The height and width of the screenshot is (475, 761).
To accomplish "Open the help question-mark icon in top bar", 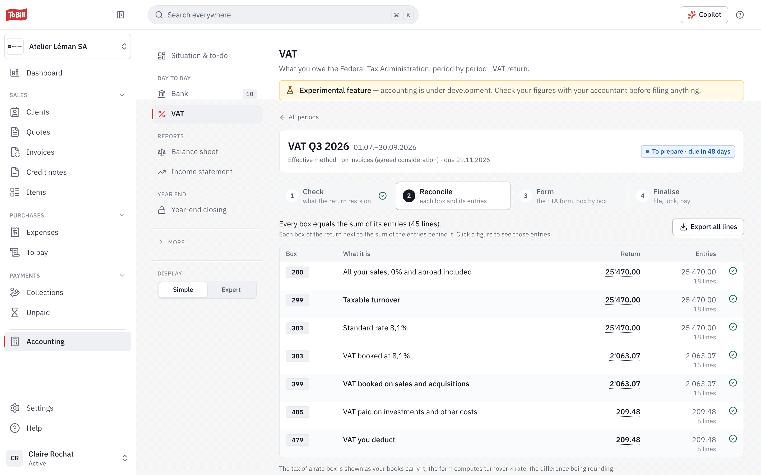I will tap(740, 15).
